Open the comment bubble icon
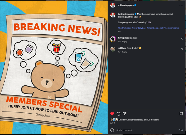Image resolution: width=186 pixels, height=135 pixels. (118, 114)
